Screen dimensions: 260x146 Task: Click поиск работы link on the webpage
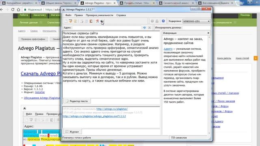click(224, 58)
